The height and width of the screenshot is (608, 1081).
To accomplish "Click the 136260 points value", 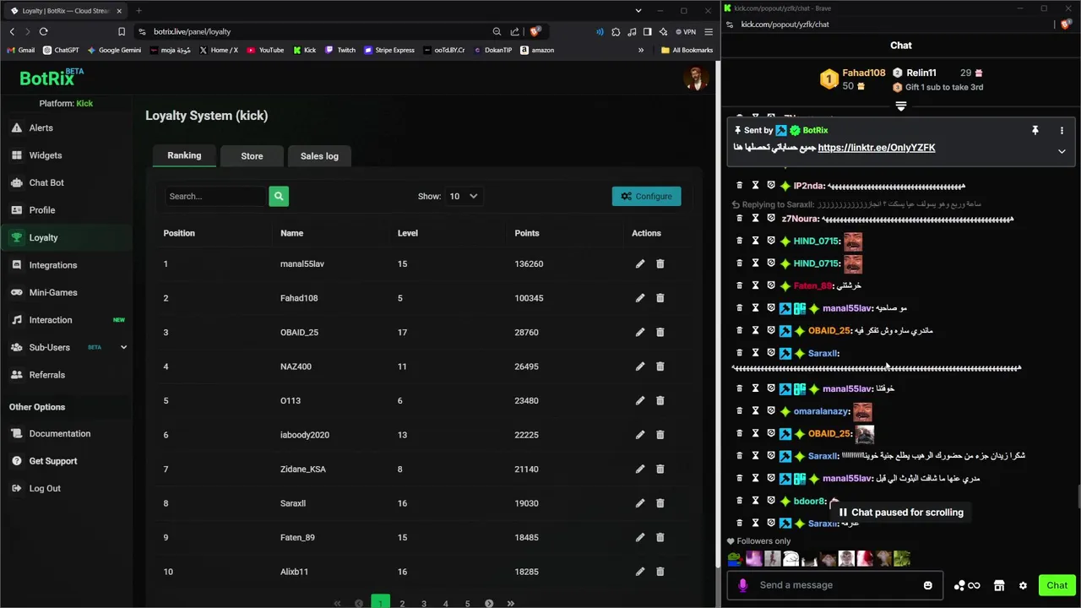I will tap(529, 263).
